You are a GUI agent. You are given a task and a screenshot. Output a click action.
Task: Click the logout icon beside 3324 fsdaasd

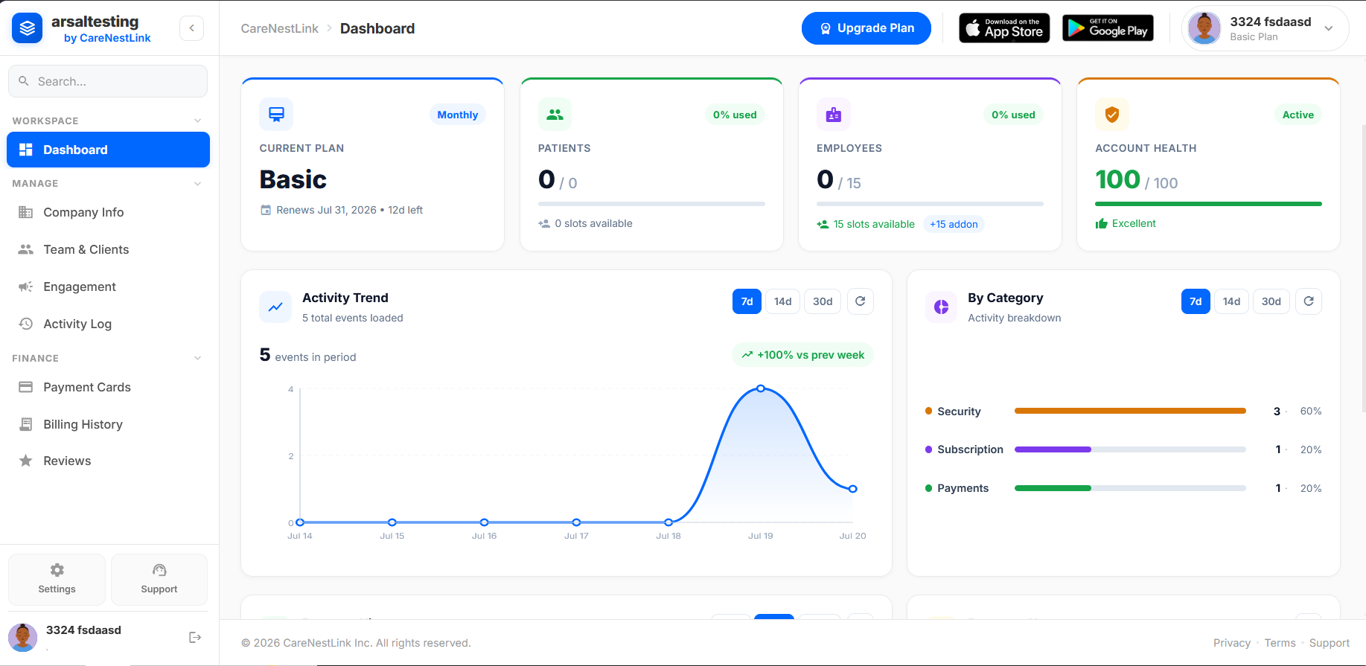point(195,637)
